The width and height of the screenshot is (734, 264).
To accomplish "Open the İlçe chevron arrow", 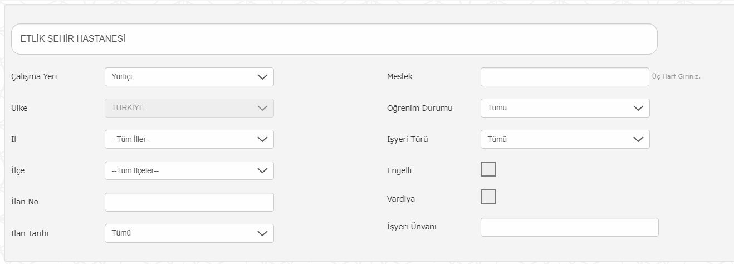I will (x=263, y=171).
